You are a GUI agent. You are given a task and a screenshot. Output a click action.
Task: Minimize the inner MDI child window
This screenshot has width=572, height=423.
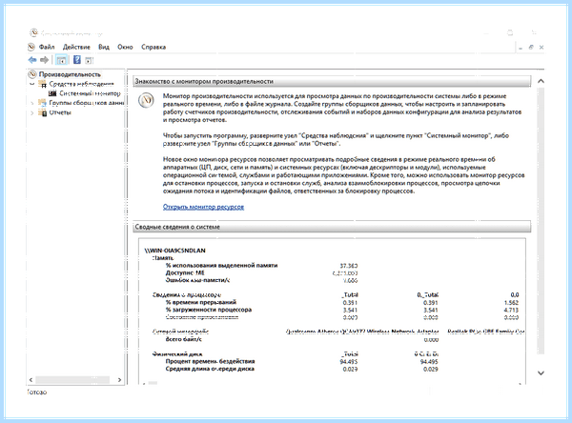[x=521, y=48]
